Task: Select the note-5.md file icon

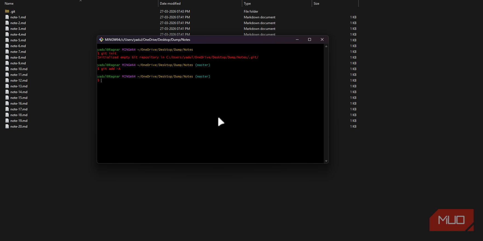Action: coord(7,40)
